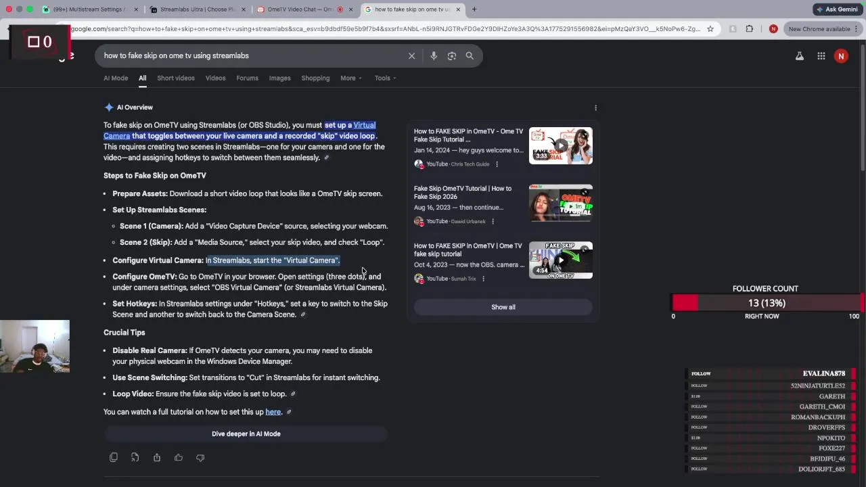Open How to FAKE SKIP Ome TV fake skip tutorial
The image size is (866, 487).
coord(468,250)
